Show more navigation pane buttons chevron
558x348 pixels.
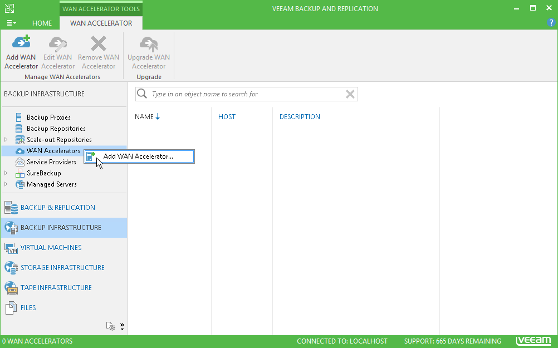[x=122, y=327]
